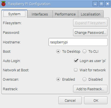Click the Raspberry Pi logo icon
111x108 pixels.
(x=3, y=4)
